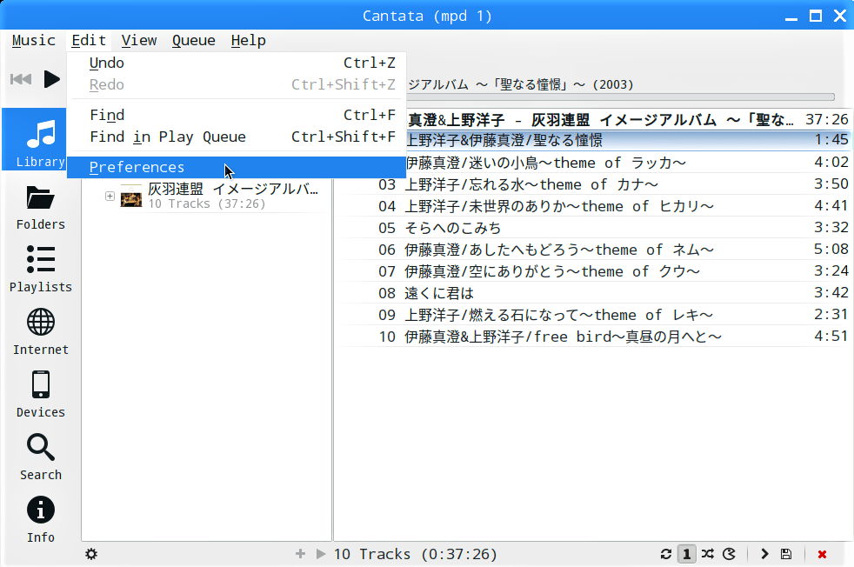
Task: Click the track position progress slider
Action: 620,97
